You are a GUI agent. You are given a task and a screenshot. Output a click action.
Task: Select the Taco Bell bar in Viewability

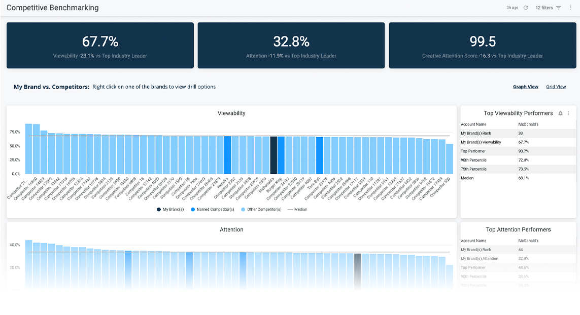[x=319, y=155]
